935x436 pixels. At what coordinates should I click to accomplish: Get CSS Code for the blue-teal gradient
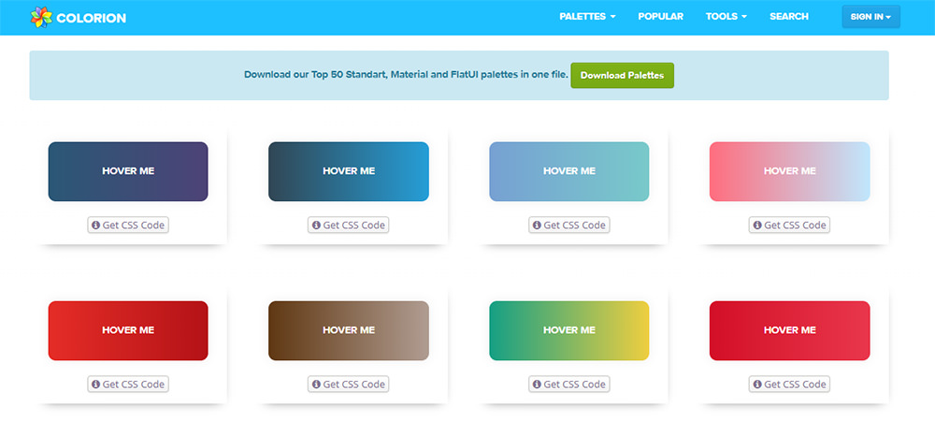point(568,225)
